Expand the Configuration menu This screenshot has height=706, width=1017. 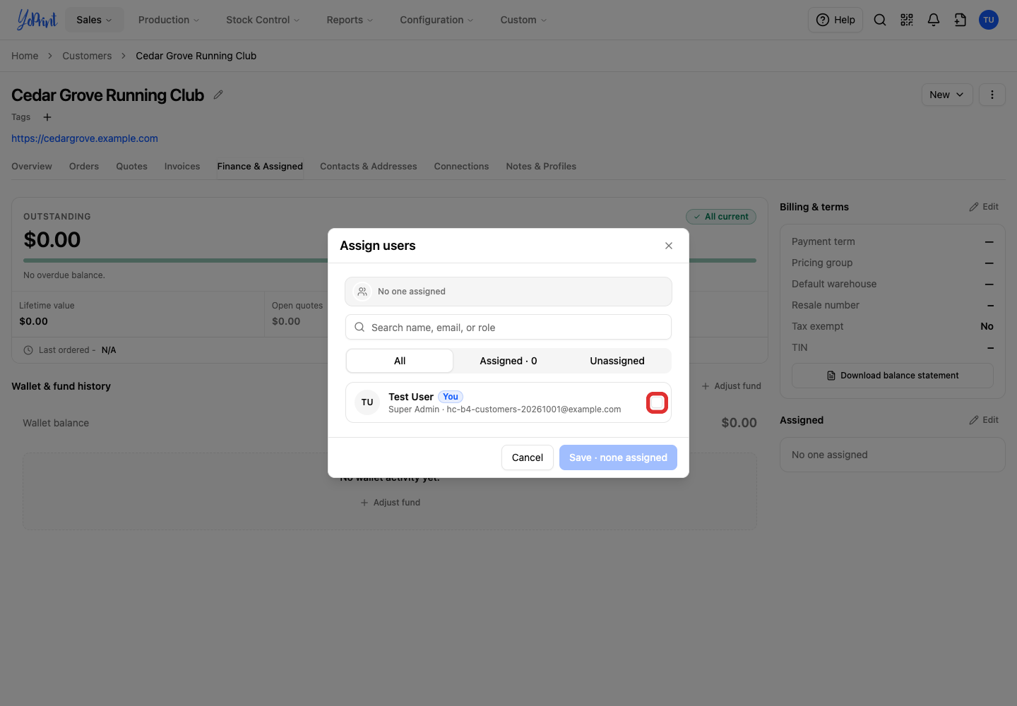pyautogui.click(x=436, y=20)
